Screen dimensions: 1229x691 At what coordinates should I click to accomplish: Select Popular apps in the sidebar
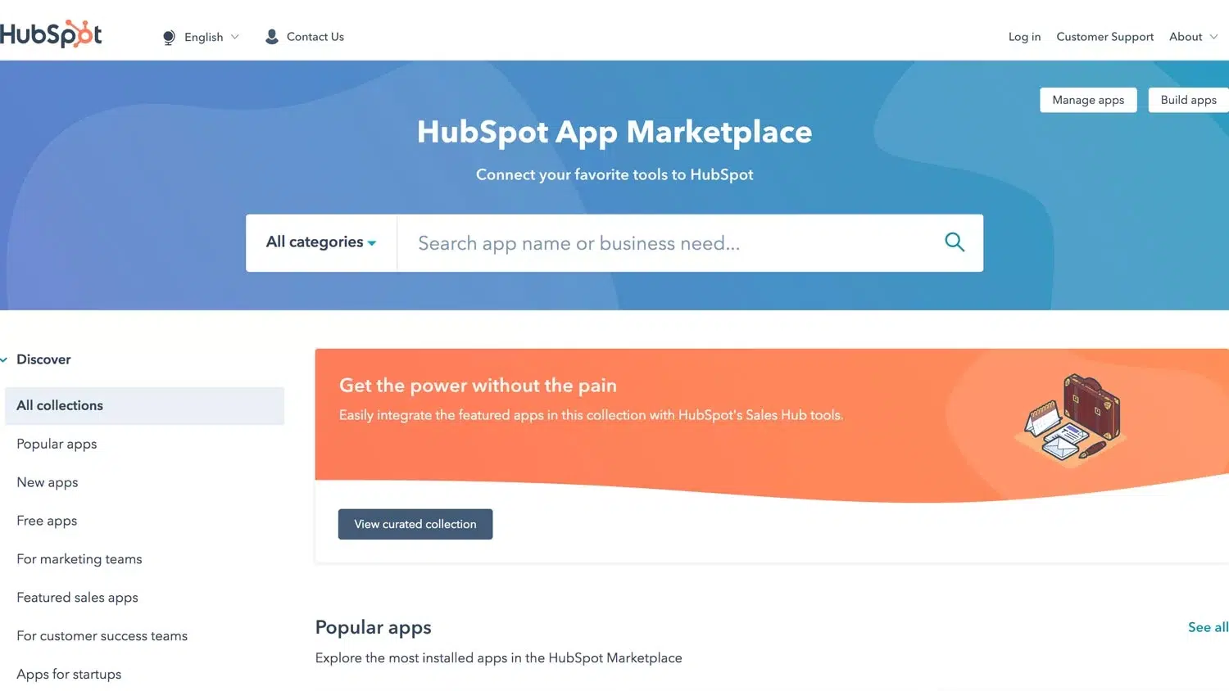(57, 444)
